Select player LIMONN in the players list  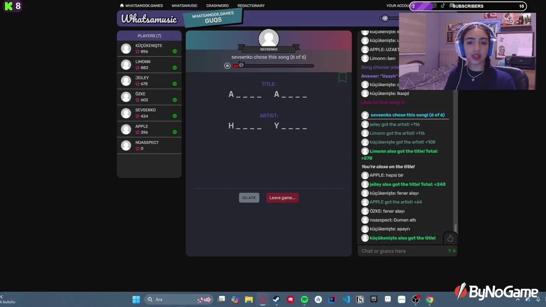pyautogui.click(x=149, y=65)
